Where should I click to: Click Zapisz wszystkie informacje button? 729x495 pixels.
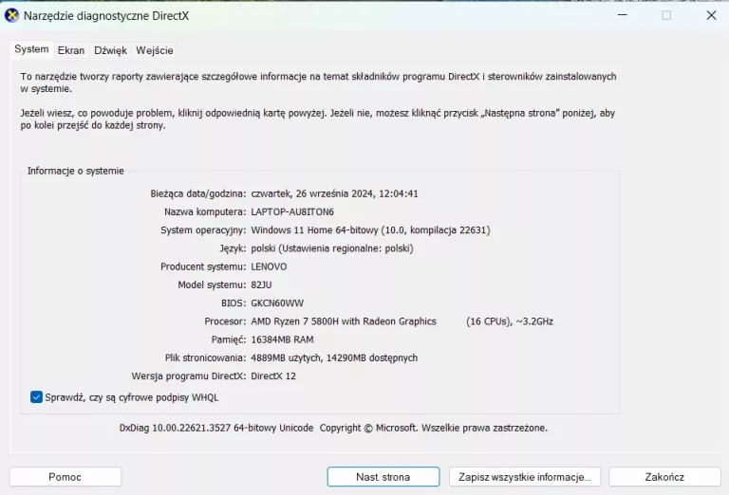524,477
